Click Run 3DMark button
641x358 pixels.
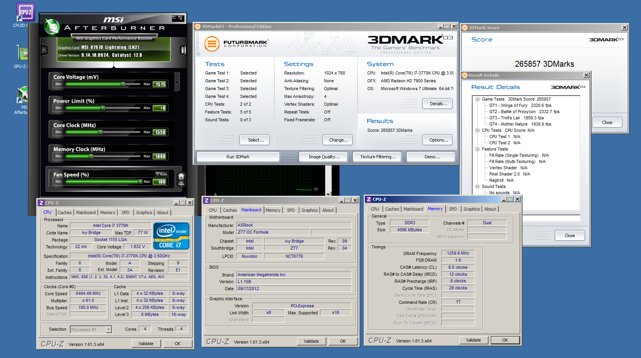(x=238, y=157)
